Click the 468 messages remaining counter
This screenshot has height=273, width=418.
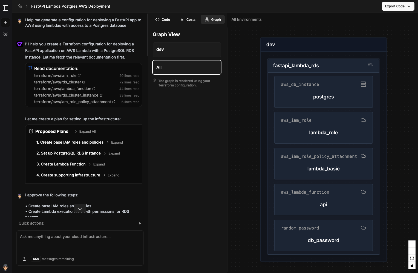click(x=53, y=259)
